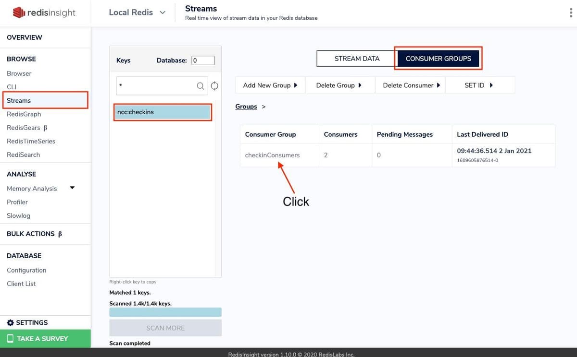
Task: Open RedisGraph in the sidebar
Action: pos(24,114)
